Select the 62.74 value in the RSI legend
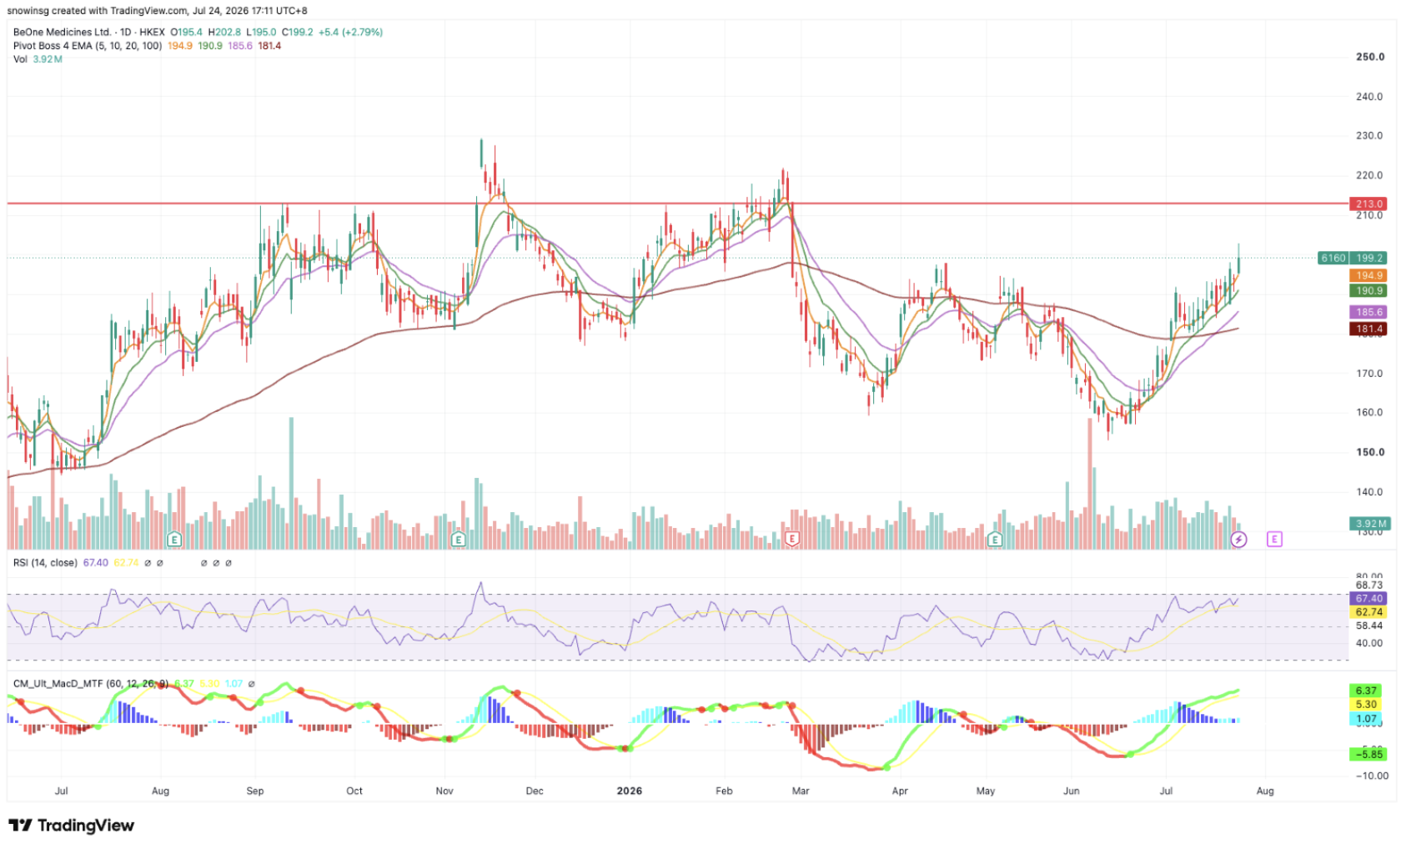This screenshot has width=1401, height=844. point(127,563)
